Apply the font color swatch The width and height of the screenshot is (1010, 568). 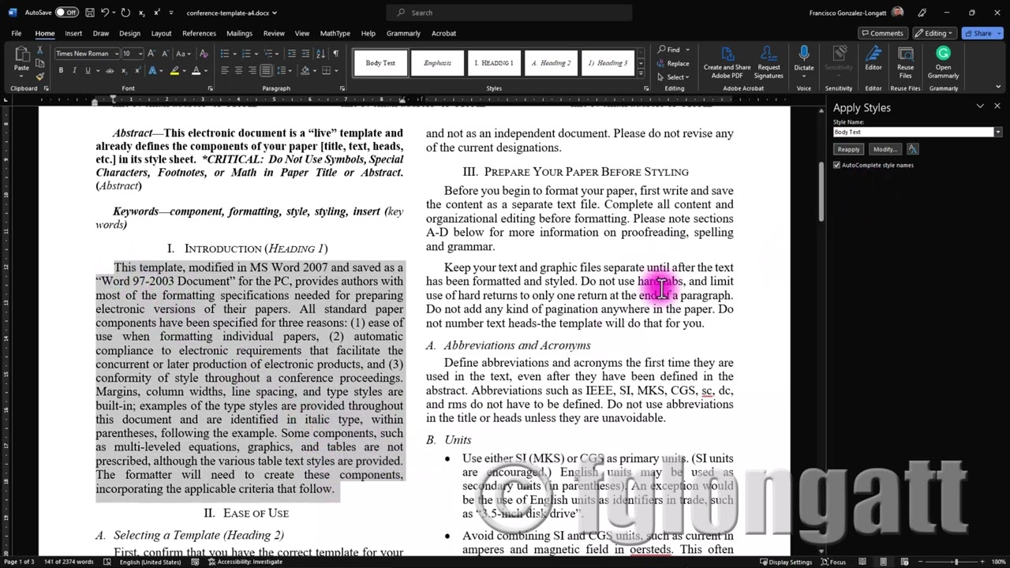point(195,70)
